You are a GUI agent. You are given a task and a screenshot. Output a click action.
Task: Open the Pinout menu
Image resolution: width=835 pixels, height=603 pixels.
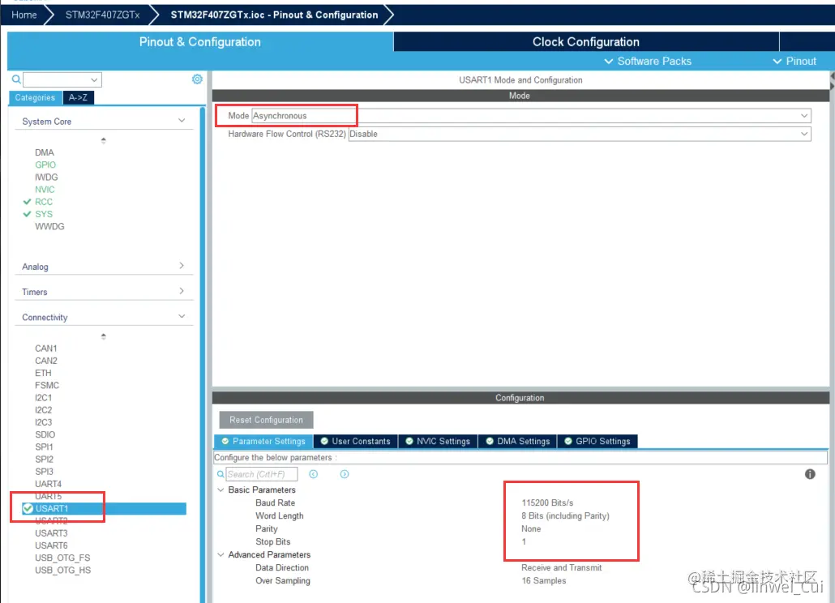tap(794, 62)
